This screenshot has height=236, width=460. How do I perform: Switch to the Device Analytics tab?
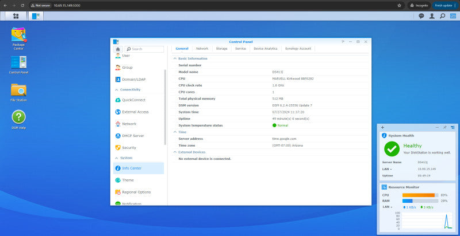click(266, 49)
